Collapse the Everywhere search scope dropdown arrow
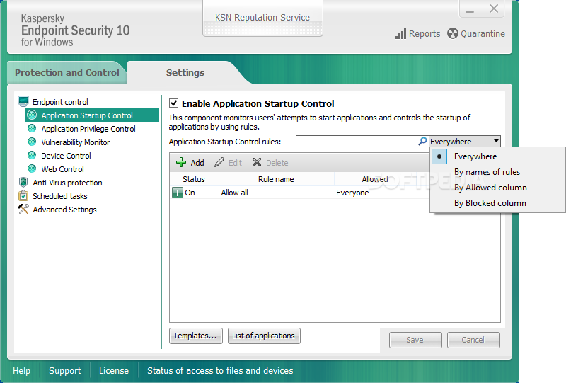This screenshot has width=566, height=383. tap(497, 141)
